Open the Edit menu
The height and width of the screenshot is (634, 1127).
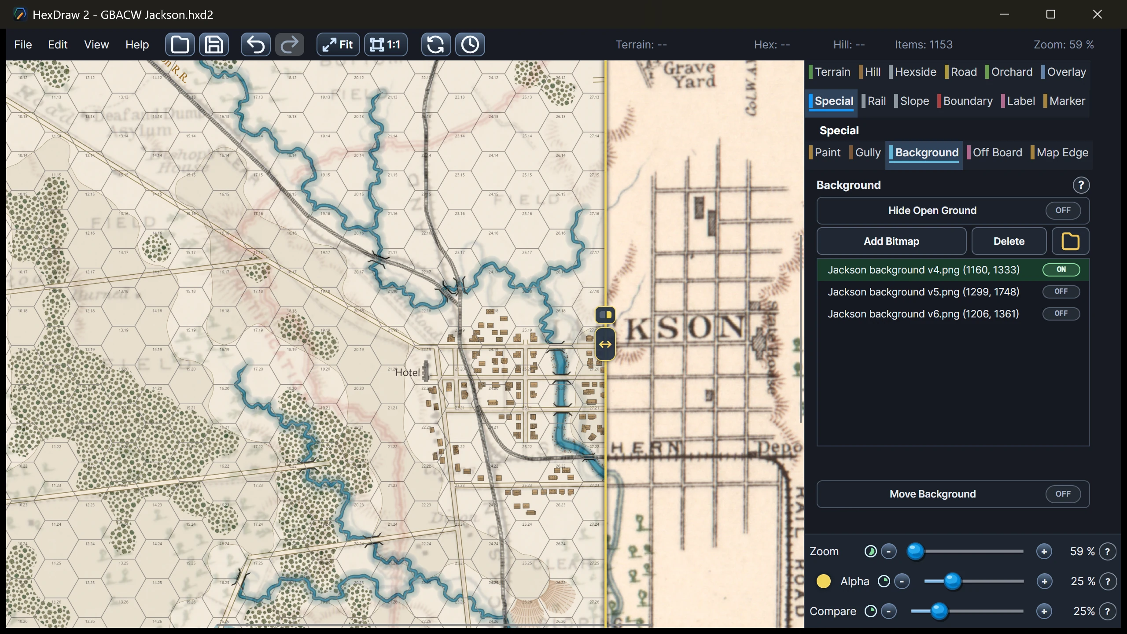pos(58,44)
